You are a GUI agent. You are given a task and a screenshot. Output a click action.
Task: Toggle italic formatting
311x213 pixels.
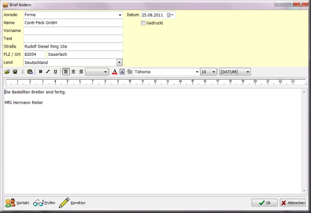[48, 72]
